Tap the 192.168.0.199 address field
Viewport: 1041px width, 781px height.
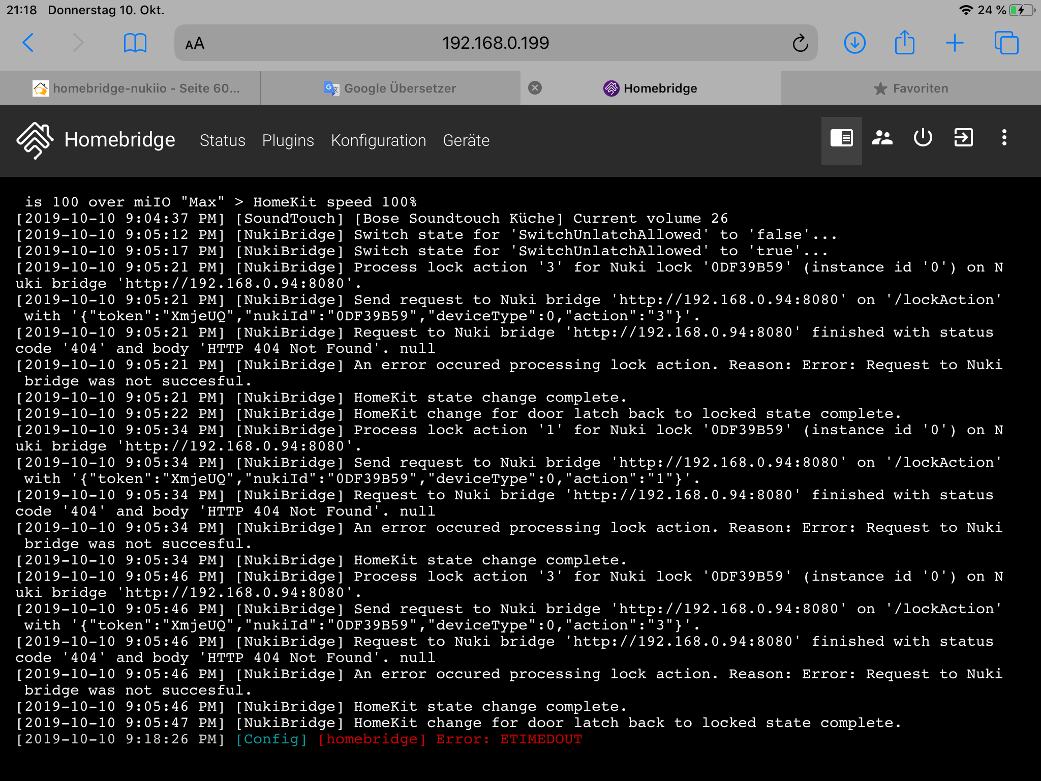click(496, 43)
